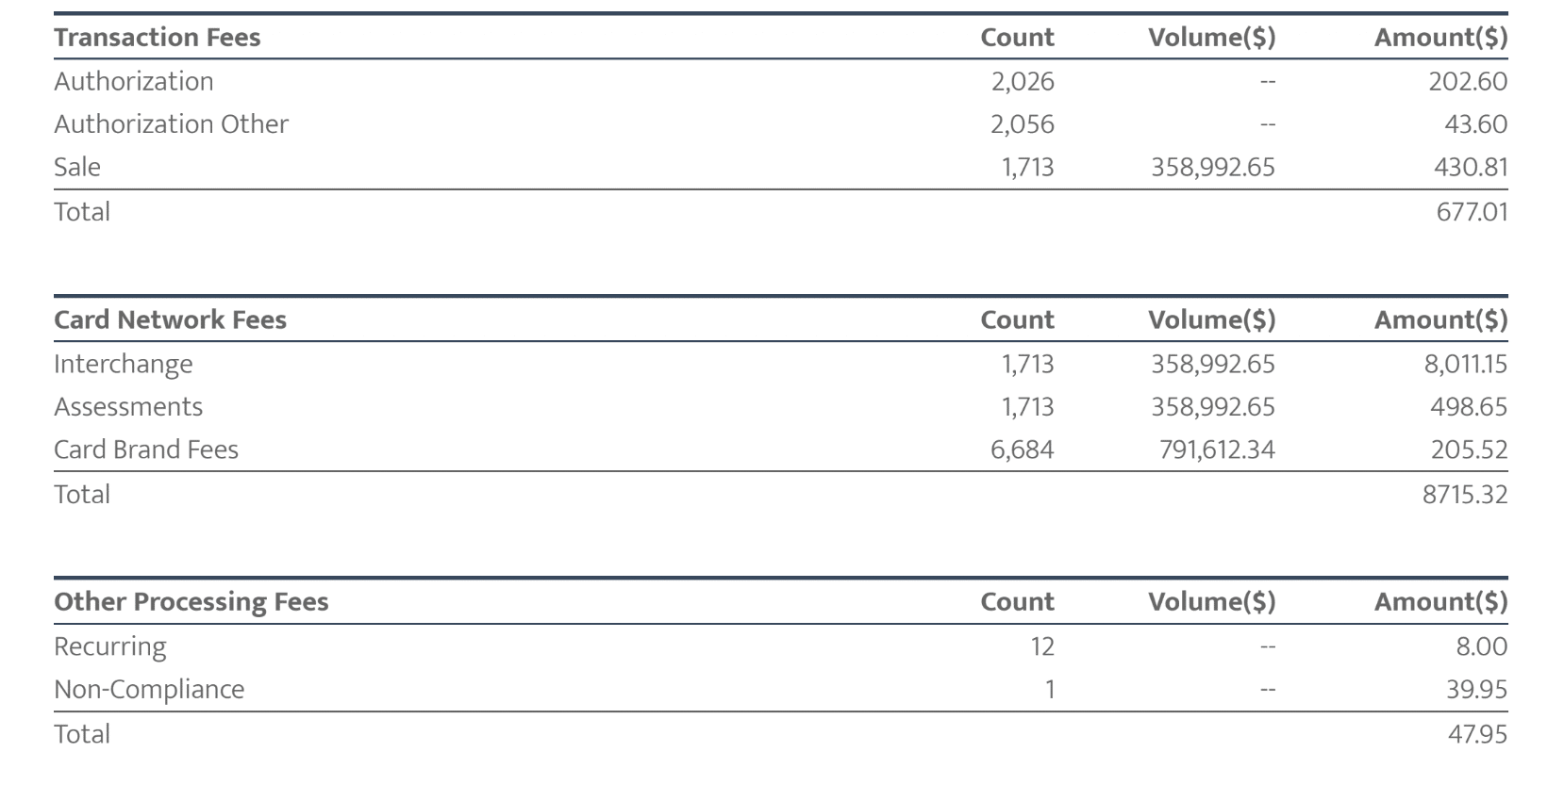Select the Non-Compliance row label
The width and height of the screenshot is (1564, 801).
tap(148, 689)
